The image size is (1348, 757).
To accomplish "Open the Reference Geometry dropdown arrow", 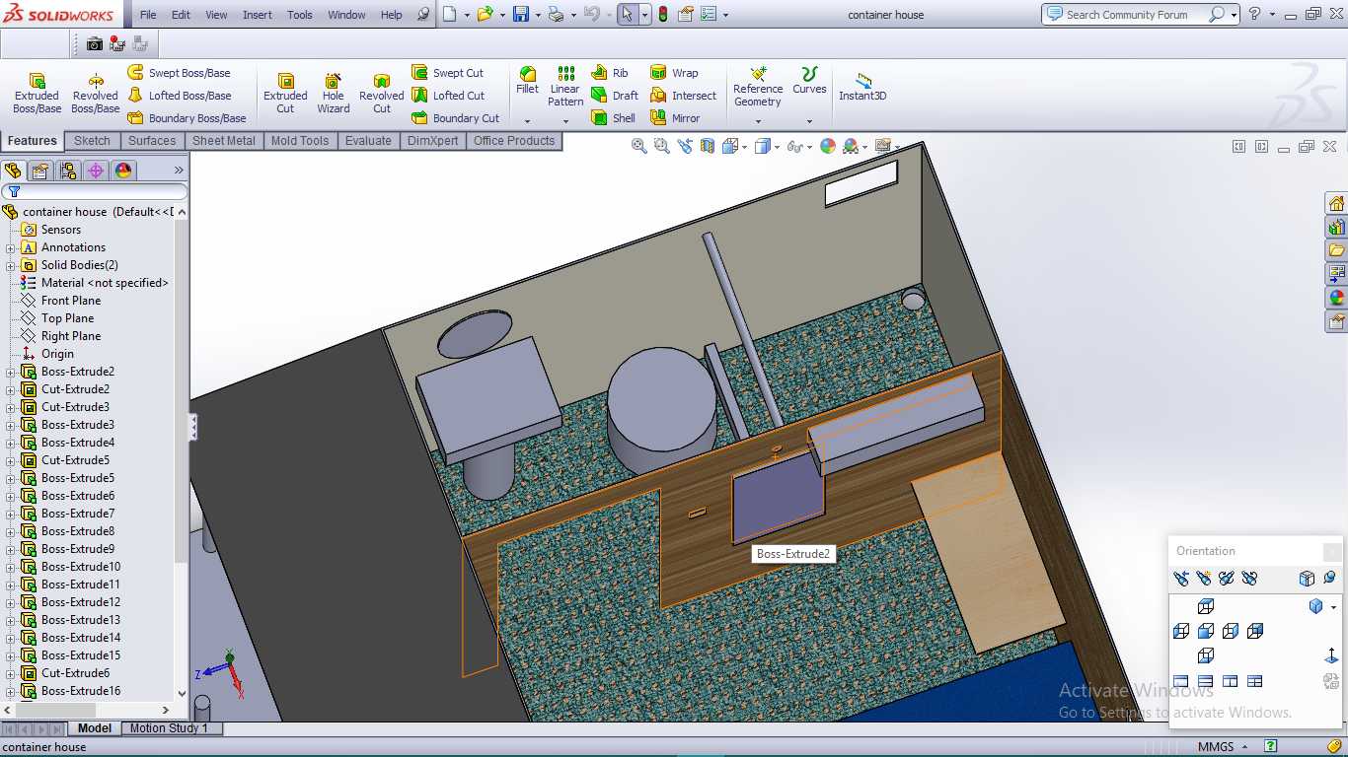I will [758, 121].
